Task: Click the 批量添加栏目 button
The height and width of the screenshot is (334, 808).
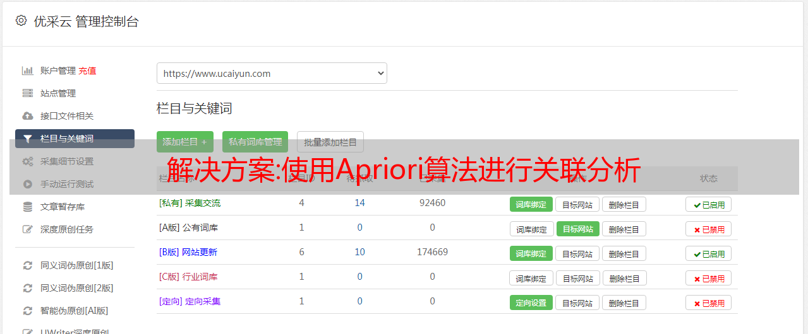Action: click(330, 142)
